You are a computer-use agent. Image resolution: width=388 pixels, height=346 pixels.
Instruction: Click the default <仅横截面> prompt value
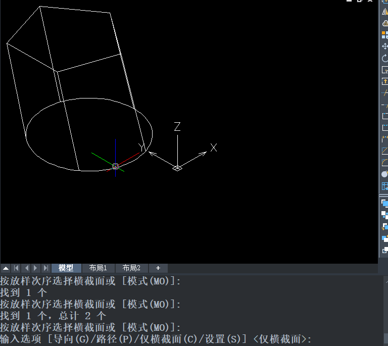(x=280, y=339)
